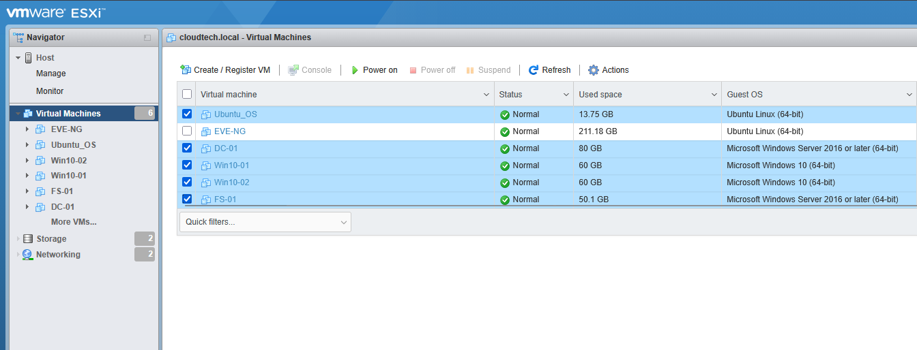Open the EVE-NG link in VM table
Screen dimensions: 917x350
coord(230,131)
